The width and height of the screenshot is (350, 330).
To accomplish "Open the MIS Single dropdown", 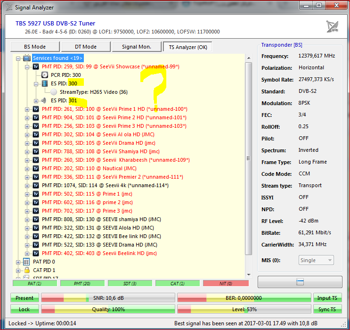I will 317,260.
